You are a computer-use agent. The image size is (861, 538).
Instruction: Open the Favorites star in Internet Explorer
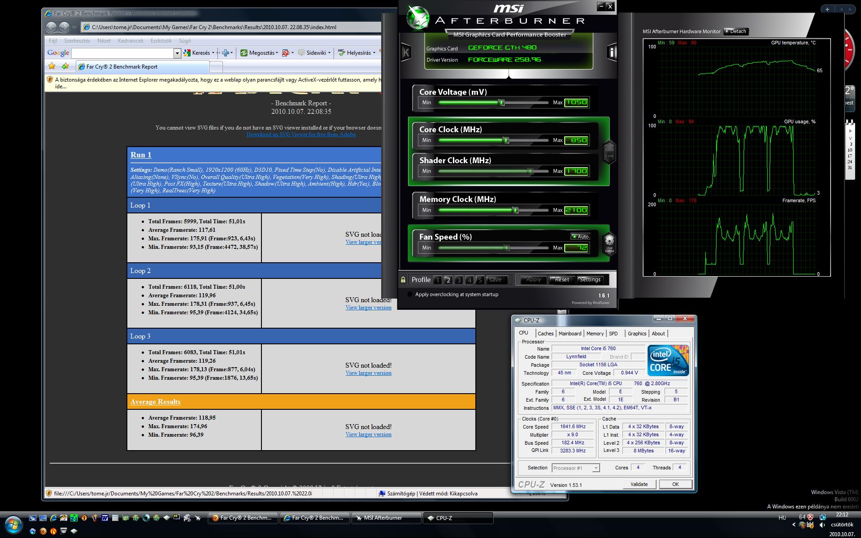(52, 66)
